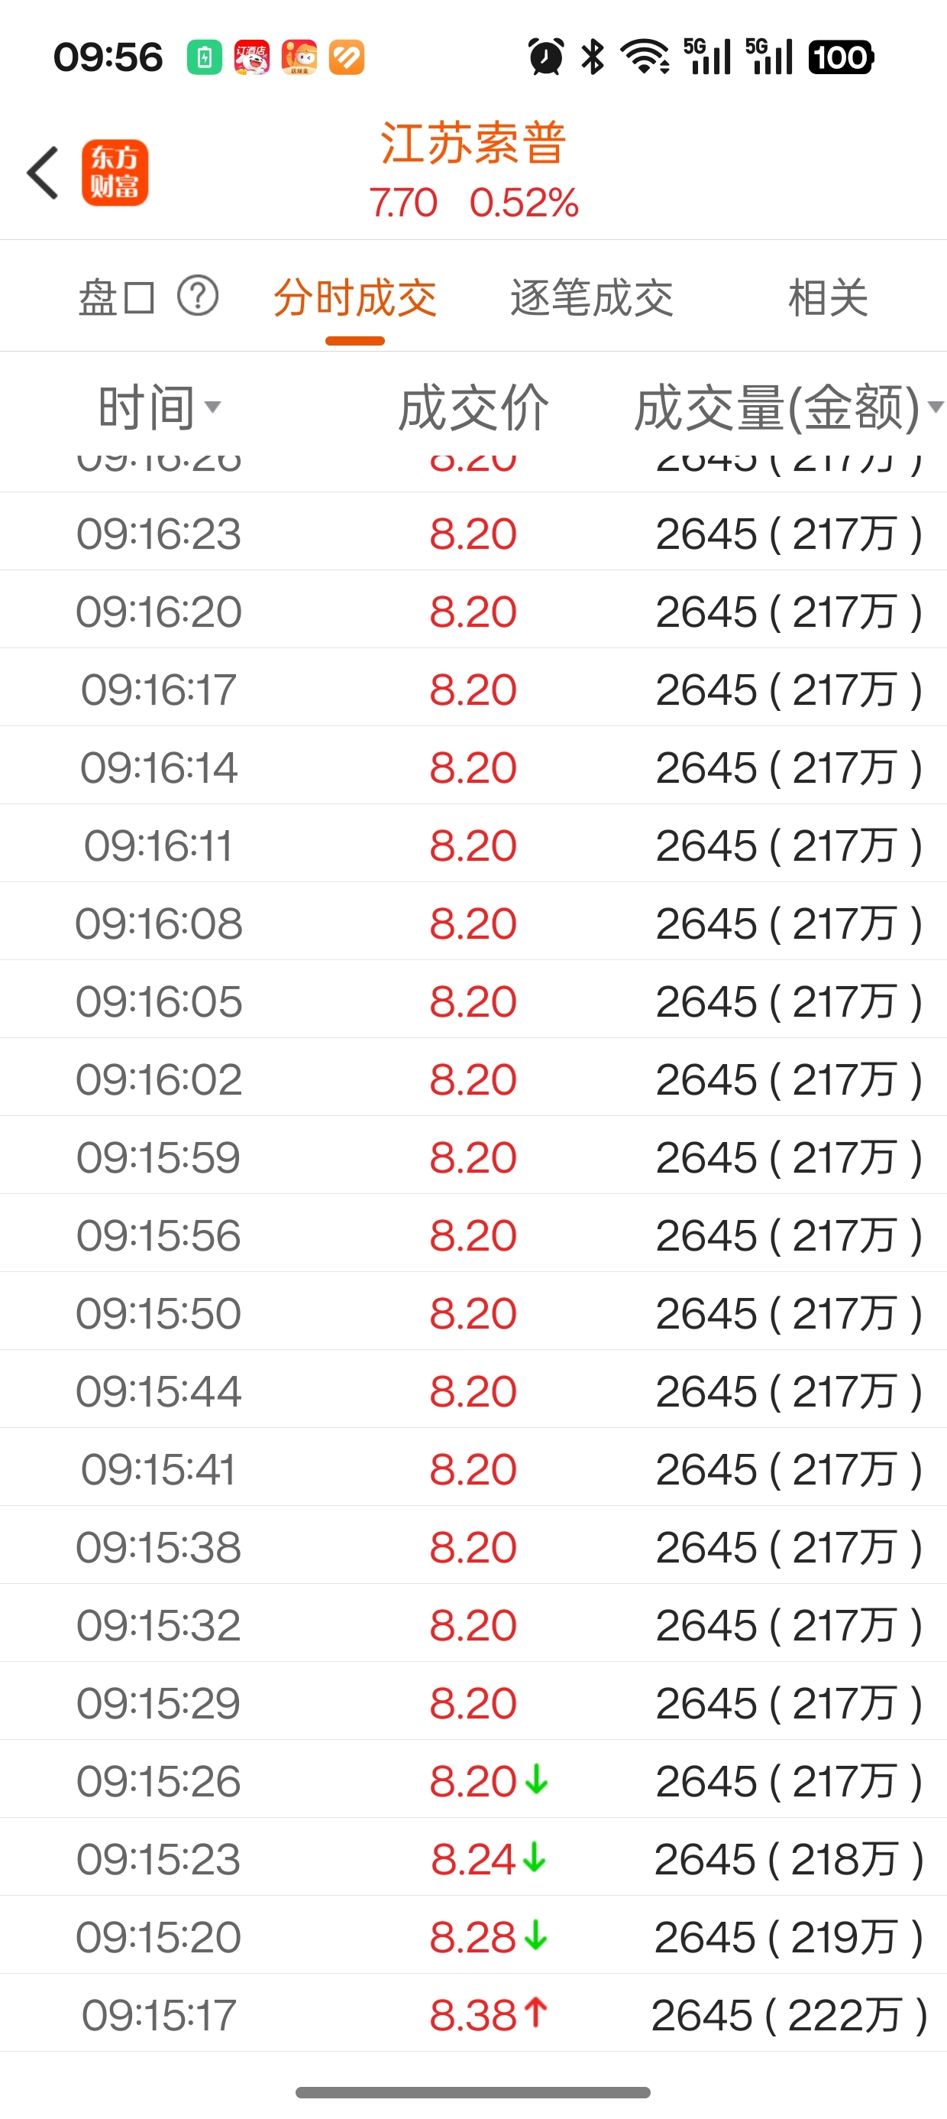Select the 09:16:08 trade row
947x2119 pixels.
pyautogui.click(x=473, y=922)
